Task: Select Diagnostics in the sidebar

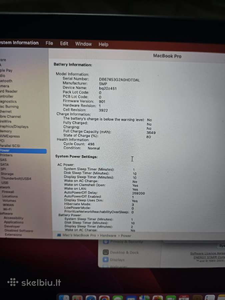Action: coord(8,101)
